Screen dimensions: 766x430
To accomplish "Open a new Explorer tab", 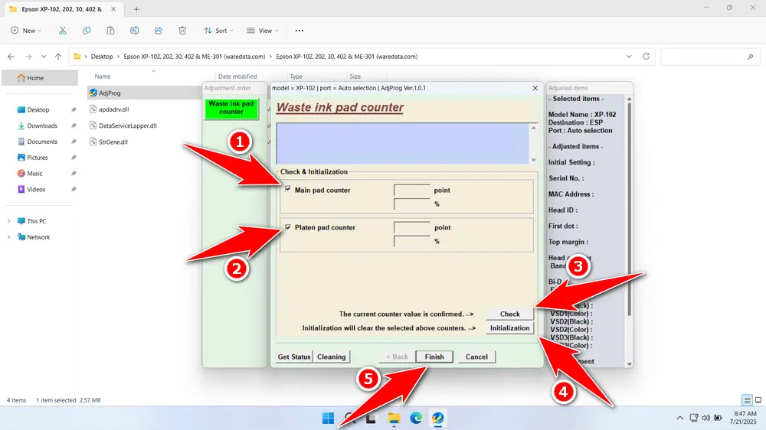I will [x=136, y=9].
